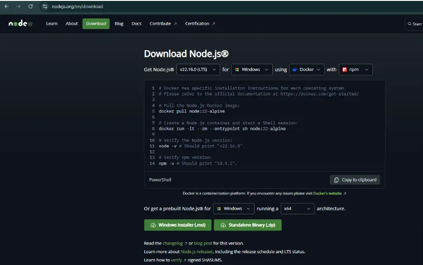Click the cloud download icon on Standalone Binary
The height and width of the screenshot is (265, 423).
[x=223, y=225]
